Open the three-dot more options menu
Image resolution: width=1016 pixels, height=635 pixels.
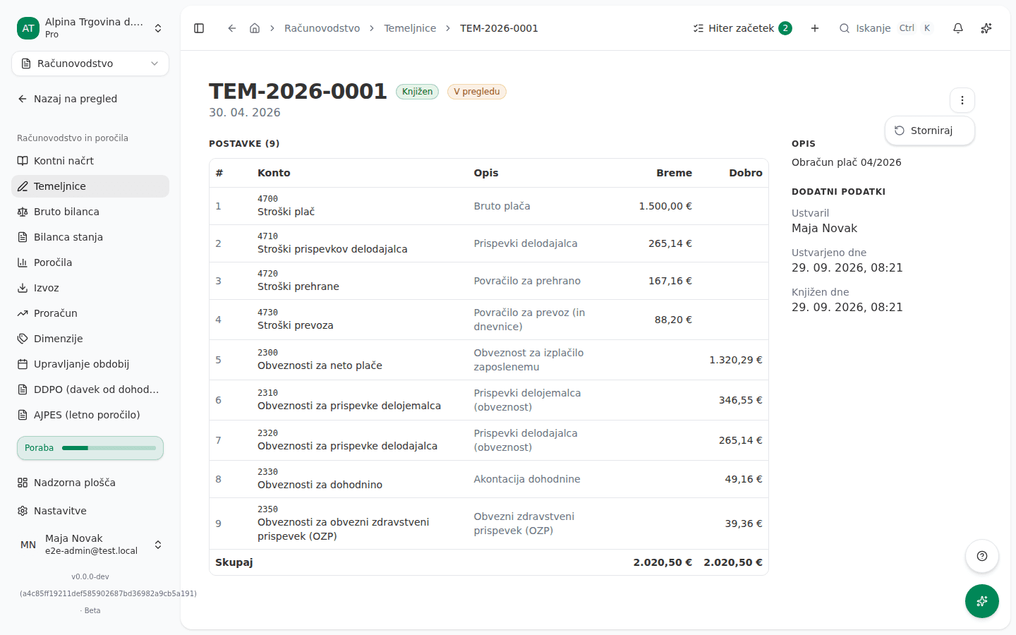point(962,100)
